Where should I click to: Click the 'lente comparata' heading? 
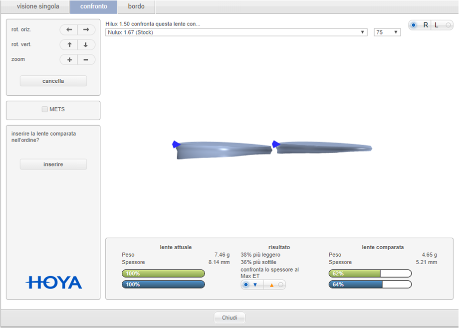[383, 247]
